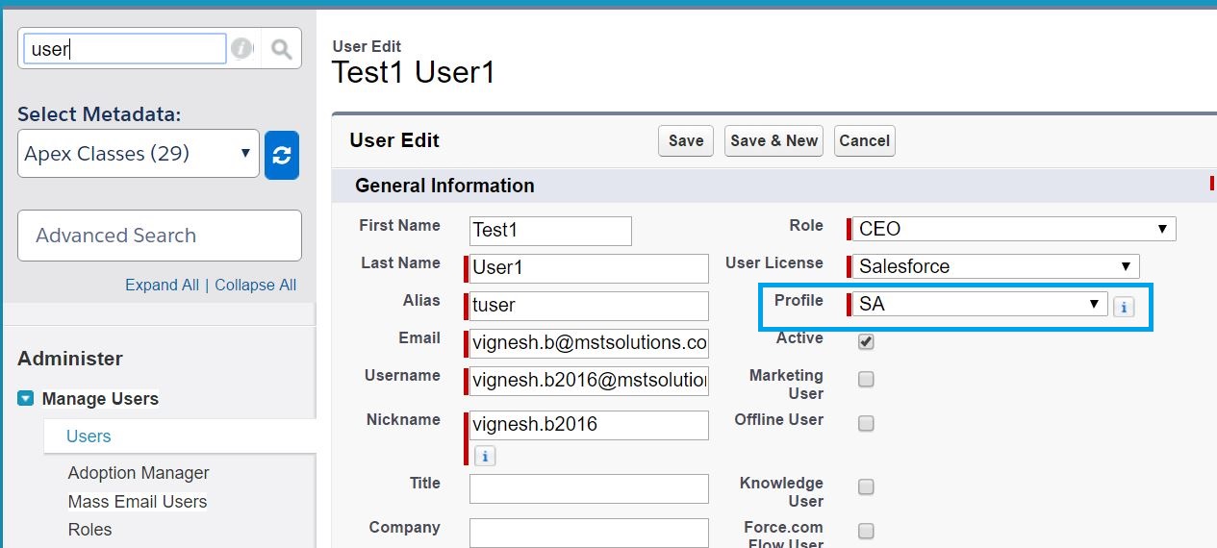Tick the Offline User checkbox
The width and height of the screenshot is (1217, 548).
click(866, 423)
